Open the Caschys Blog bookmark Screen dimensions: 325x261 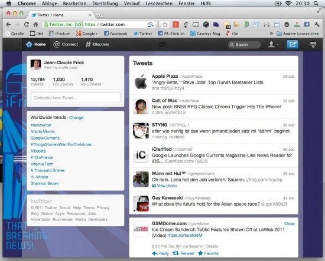click(205, 34)
